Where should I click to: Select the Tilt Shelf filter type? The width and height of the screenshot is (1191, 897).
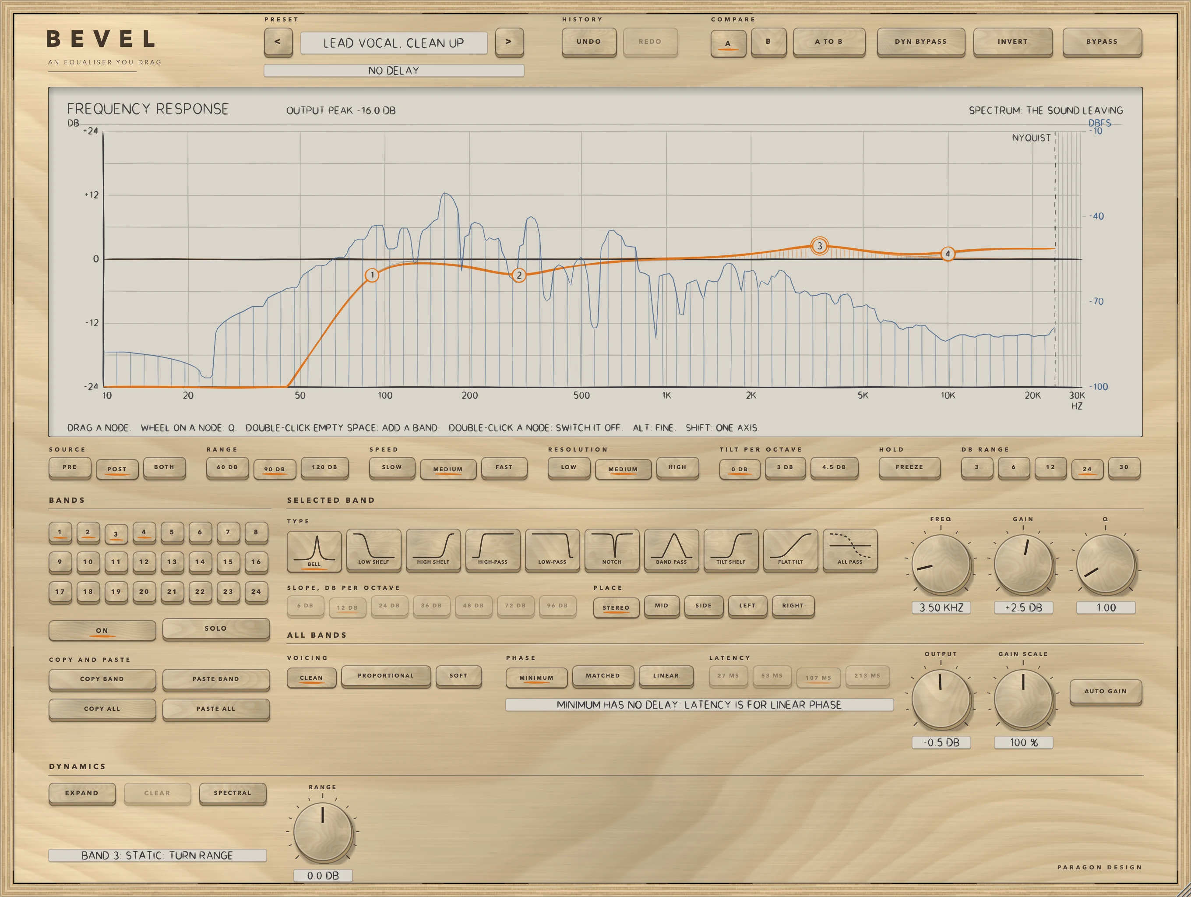tap(731, 550)
